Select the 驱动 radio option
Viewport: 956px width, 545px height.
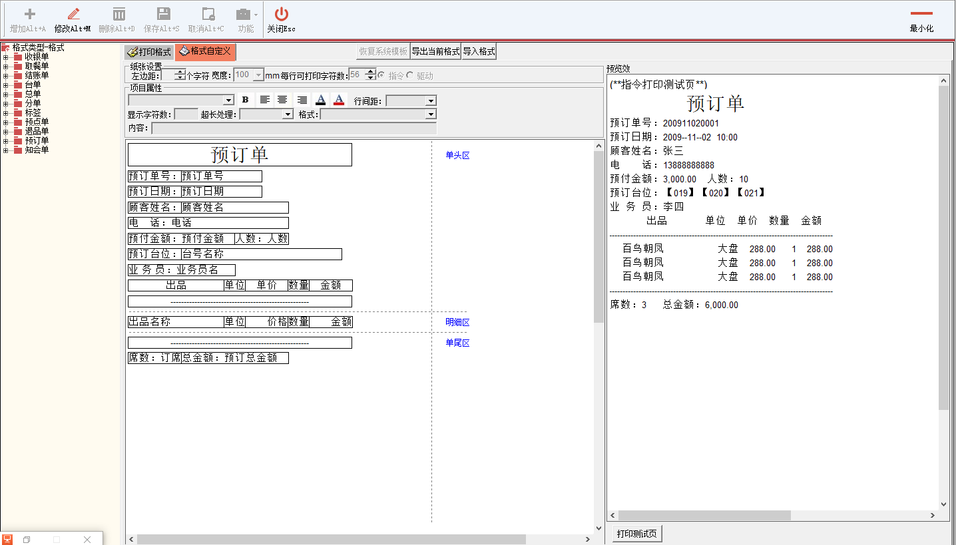[409, 75]
